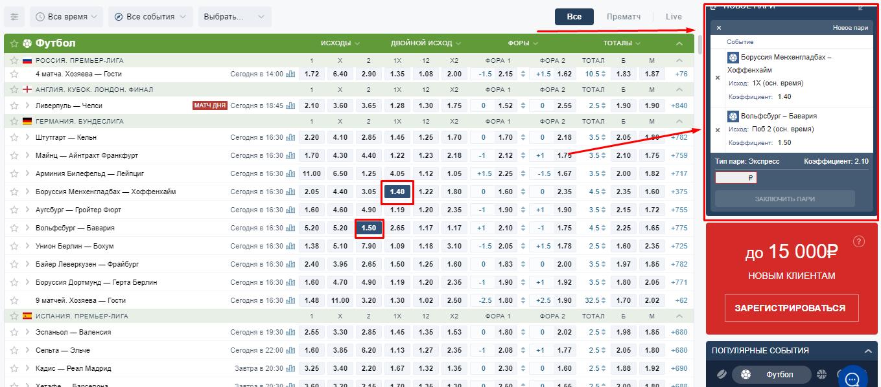
Task: Star the Германия Бундеслига league
Action: click(x=14, y=121)
